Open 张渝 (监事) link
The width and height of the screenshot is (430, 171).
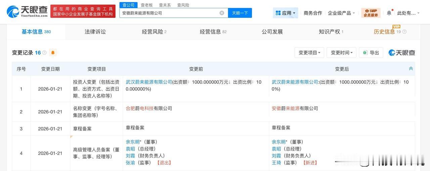coord(130,163)
